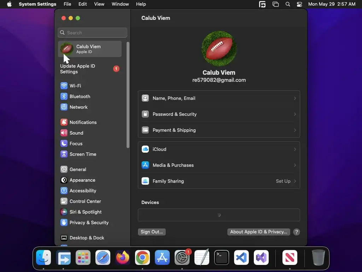
Task: Open About Apple ID & Privacy
Action: (x=258, y=232)
